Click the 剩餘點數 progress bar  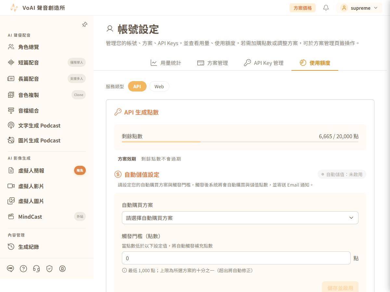pos(240,142)
